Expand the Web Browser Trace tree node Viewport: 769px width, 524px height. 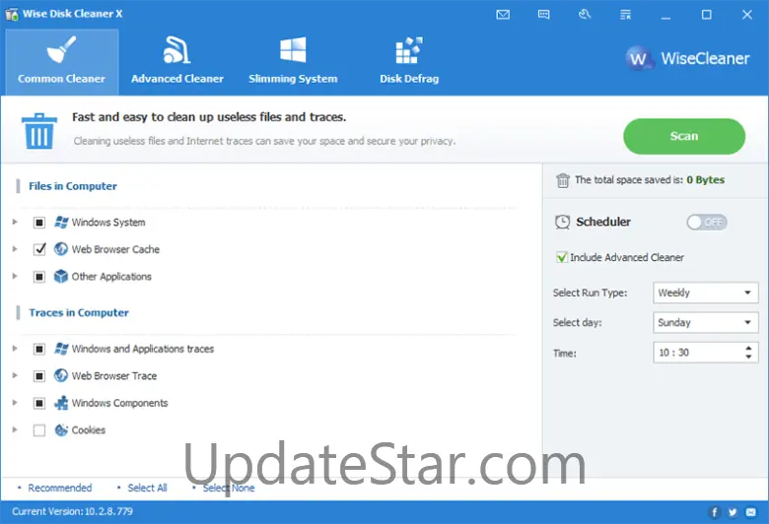click(15, 375)
